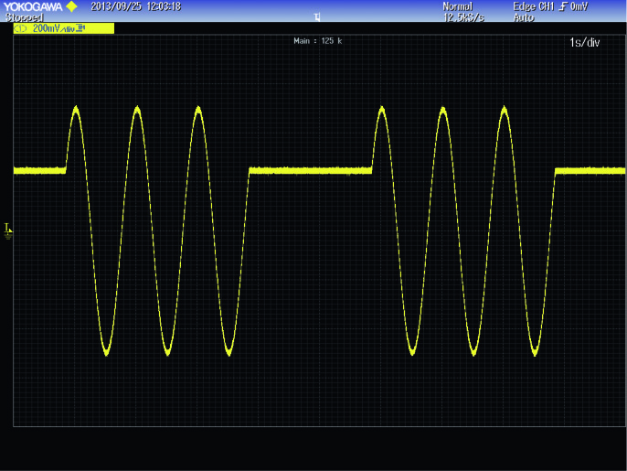The width and height of the screenshot is (627, 471).
Task: Click the YOKOGAWA brand name text
Action: 33,6
